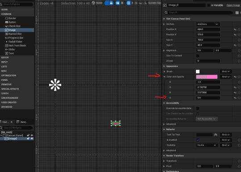Click the Screen Size button
Image resolution: width=241 pixels, height=172 pixels.
pos(154,3)
